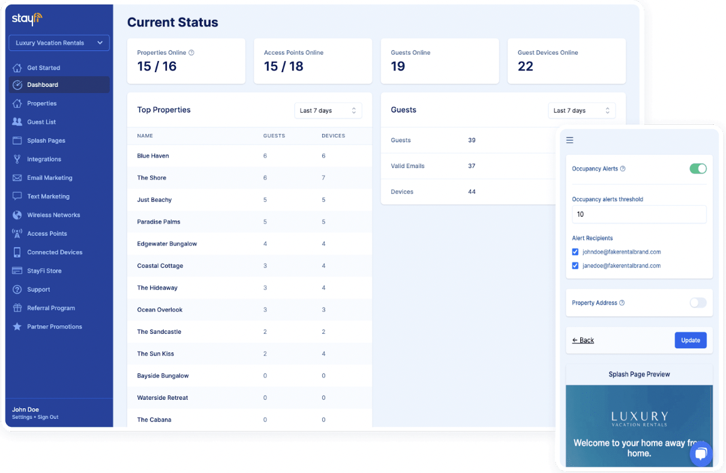Click the occupancy alerts threshold field

pos(638,214)
